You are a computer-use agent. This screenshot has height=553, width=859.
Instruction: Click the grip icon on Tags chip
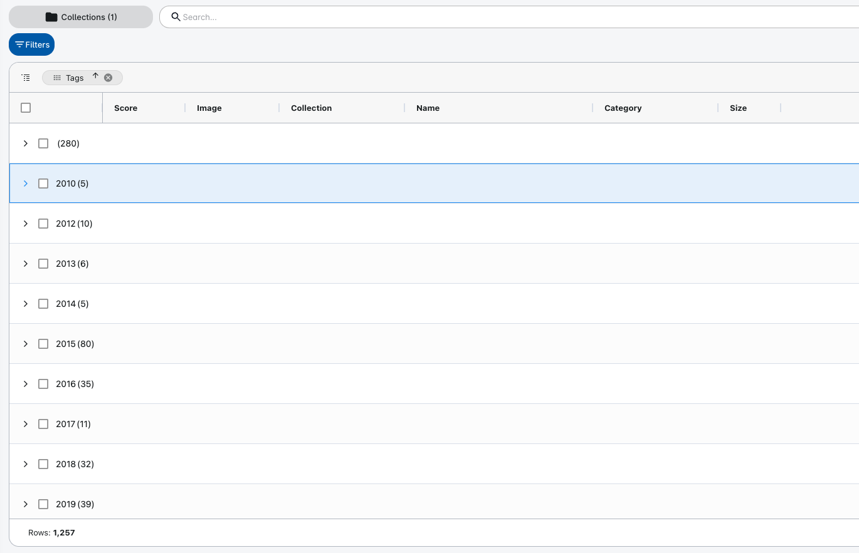pyautogui.click(x=56, y=78)
